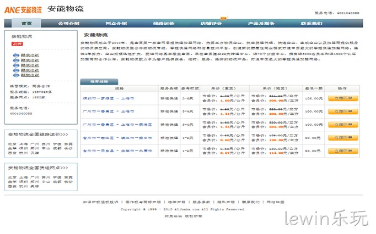Open 法律声明 footer link
This screenshot has width=376, height=234.
point(177,202)
